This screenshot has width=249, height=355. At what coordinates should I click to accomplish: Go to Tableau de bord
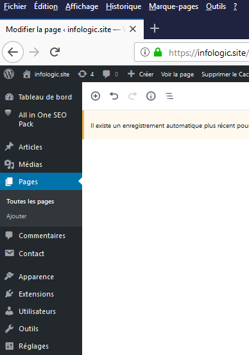tap(41, 97)
